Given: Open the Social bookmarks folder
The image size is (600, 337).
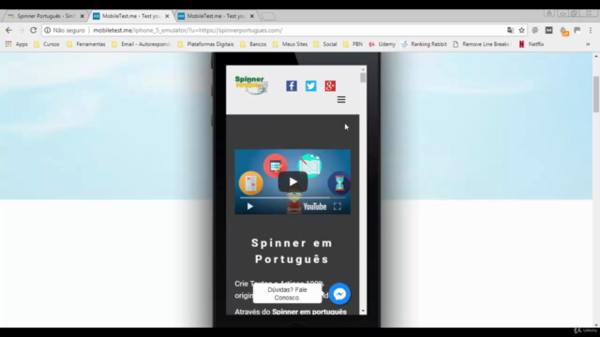Looking at the screenshot, I should tap(325, 44).
